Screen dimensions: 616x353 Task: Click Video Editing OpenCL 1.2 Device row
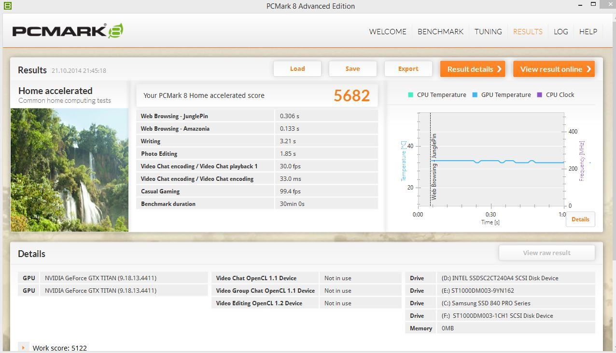pos(307,303)
